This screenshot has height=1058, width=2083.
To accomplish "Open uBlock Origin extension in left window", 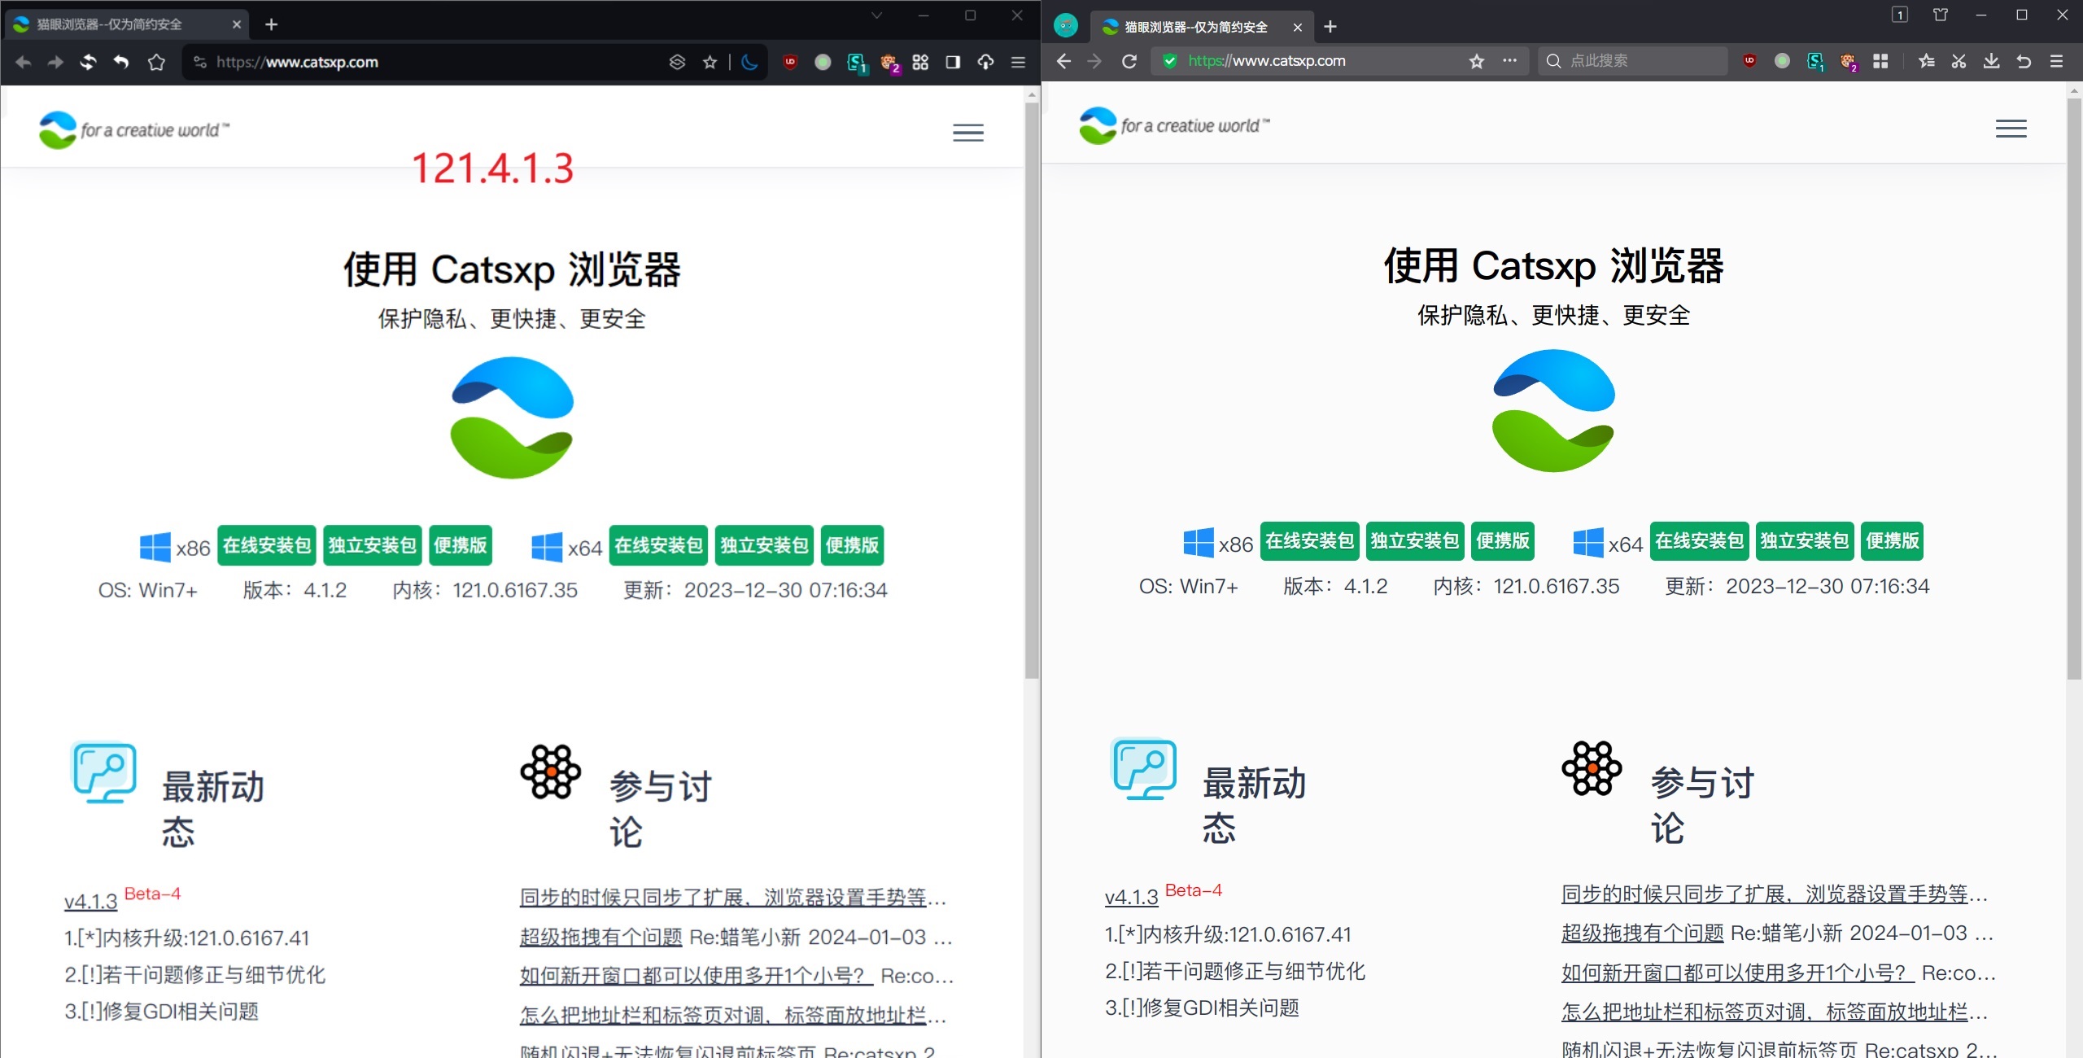I will [x=789, y=62].
